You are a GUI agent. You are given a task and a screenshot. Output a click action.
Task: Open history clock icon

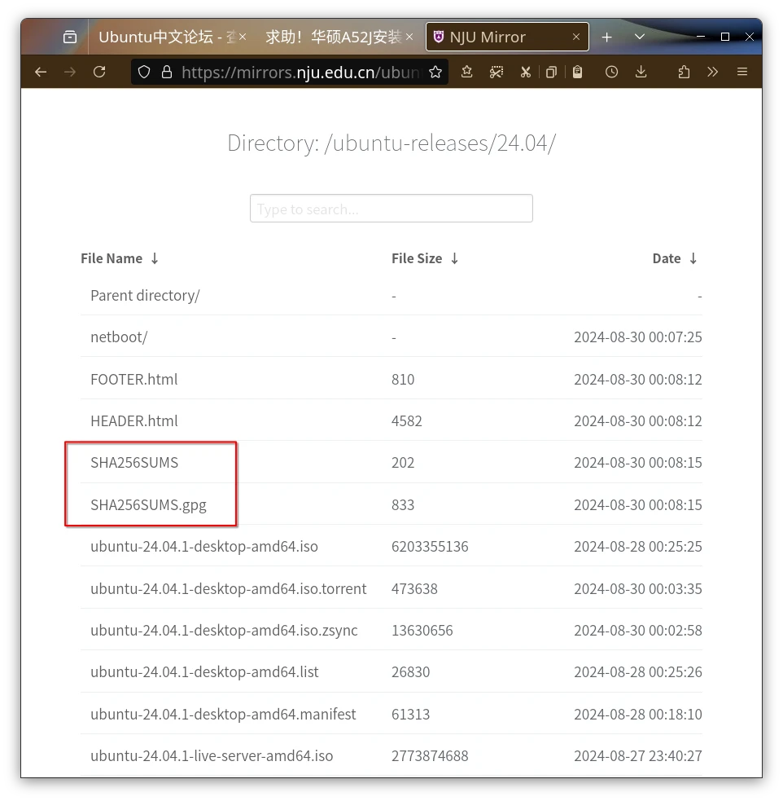[611, 72]
